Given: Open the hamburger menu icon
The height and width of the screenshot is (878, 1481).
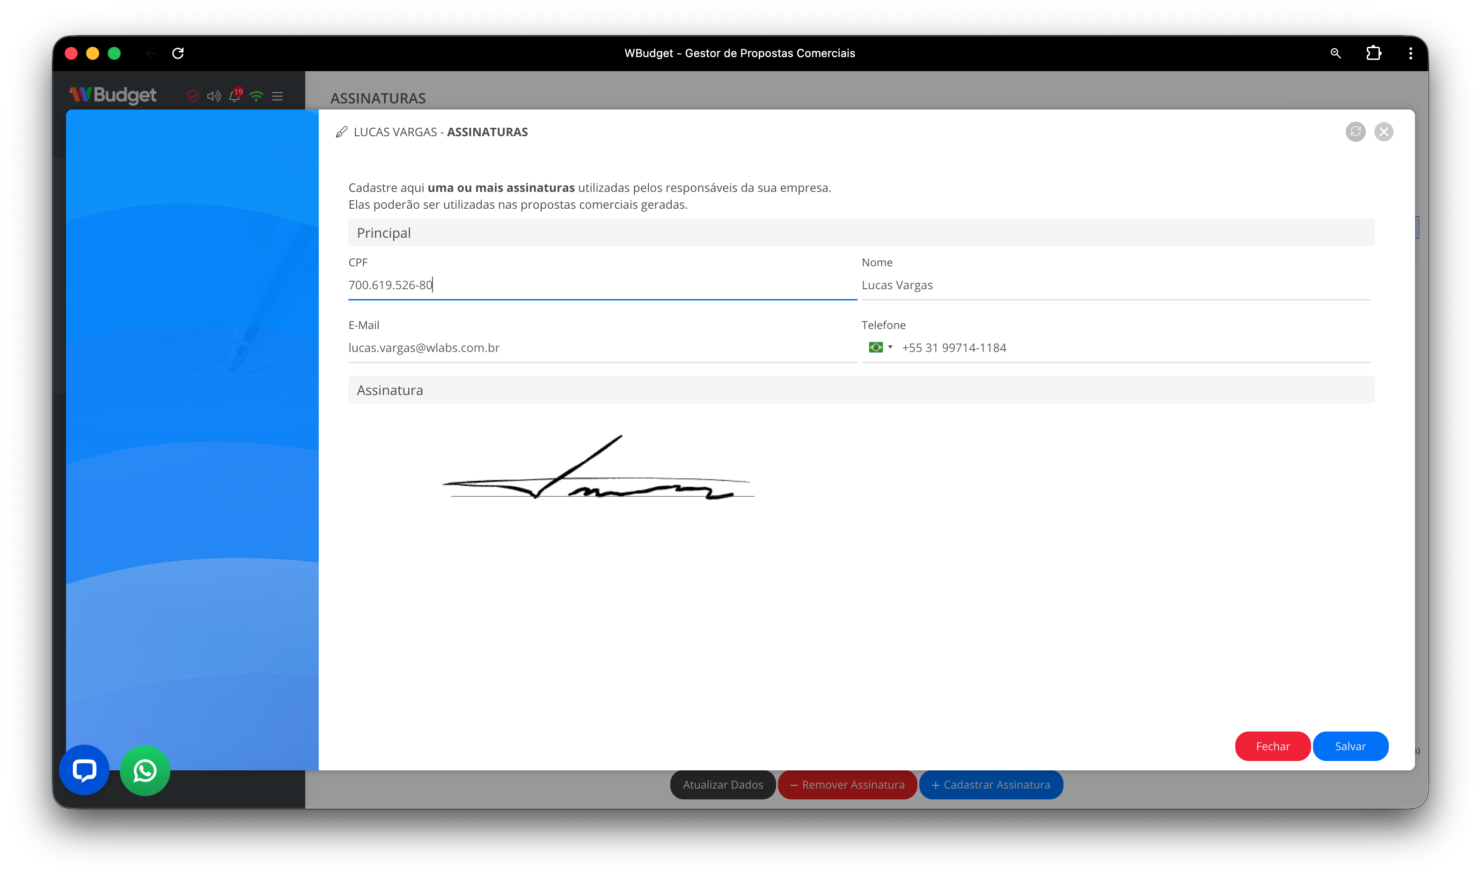Looking at the screenshot, I should click(x=277, y=96).
